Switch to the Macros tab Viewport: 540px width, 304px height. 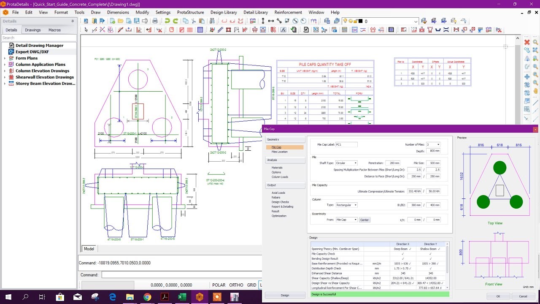click(x=54, y=30)
